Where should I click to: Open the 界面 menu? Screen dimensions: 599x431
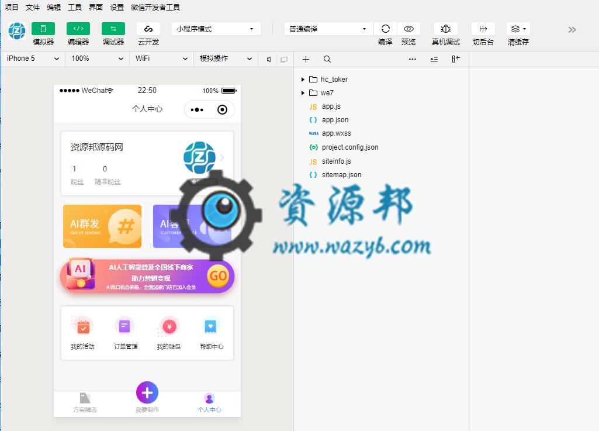coord(95,7)
